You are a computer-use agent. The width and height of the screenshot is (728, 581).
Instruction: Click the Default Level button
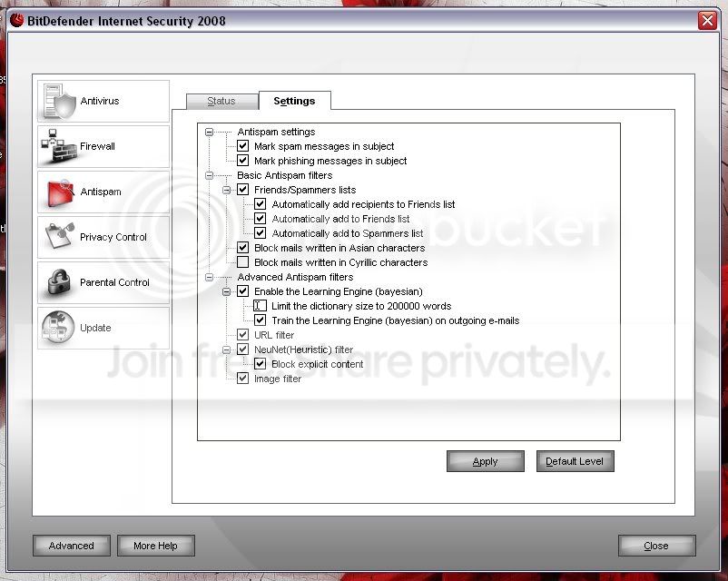click(575, 461)
